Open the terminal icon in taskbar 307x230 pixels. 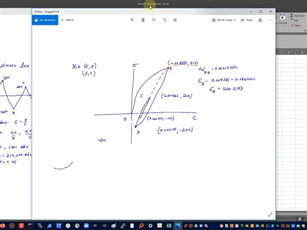(31, 226)
